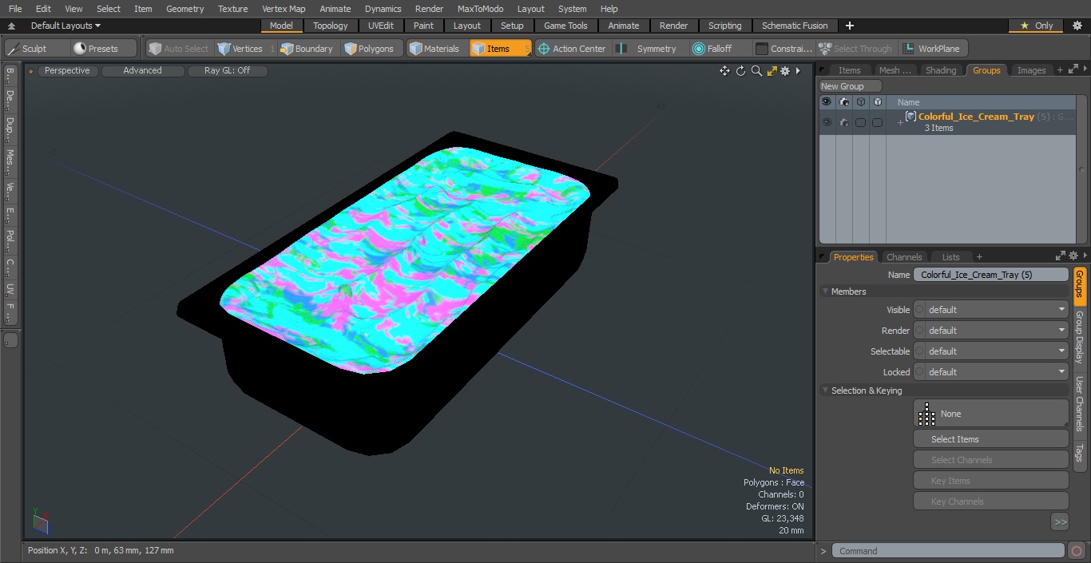Click the layout settings gear top right

[1077, 26]
